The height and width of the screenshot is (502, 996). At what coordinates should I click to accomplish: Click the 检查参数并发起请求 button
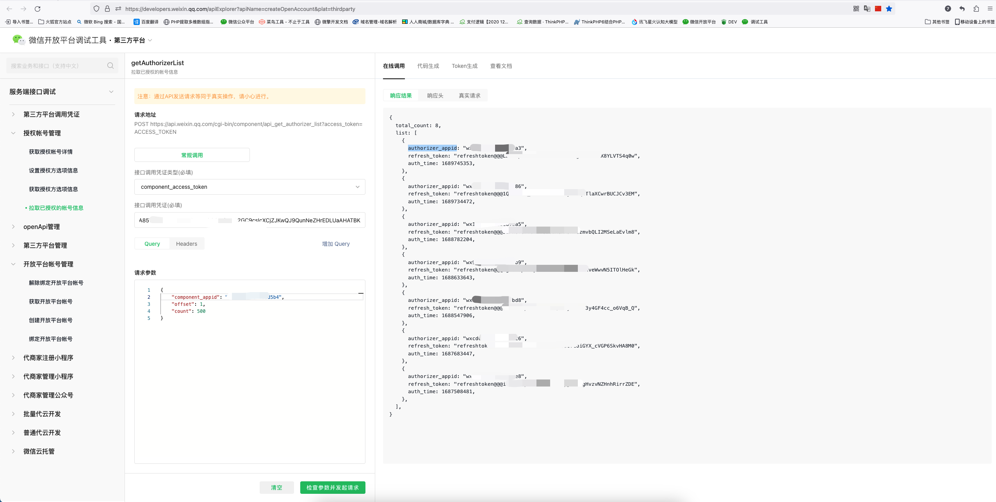click(332, 488)
